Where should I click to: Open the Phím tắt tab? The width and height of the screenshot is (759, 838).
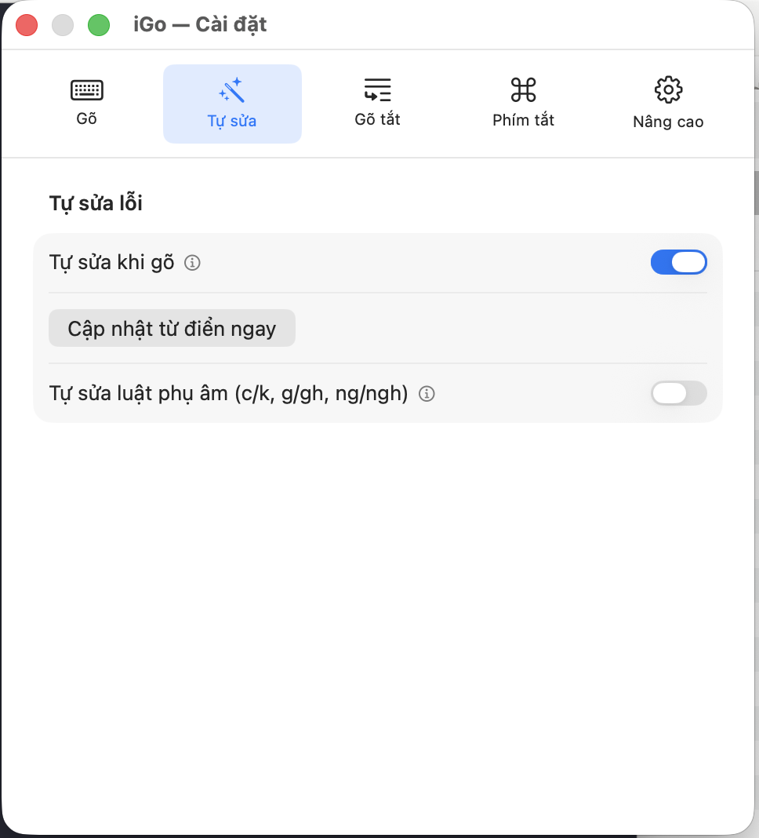coord(524,104)
